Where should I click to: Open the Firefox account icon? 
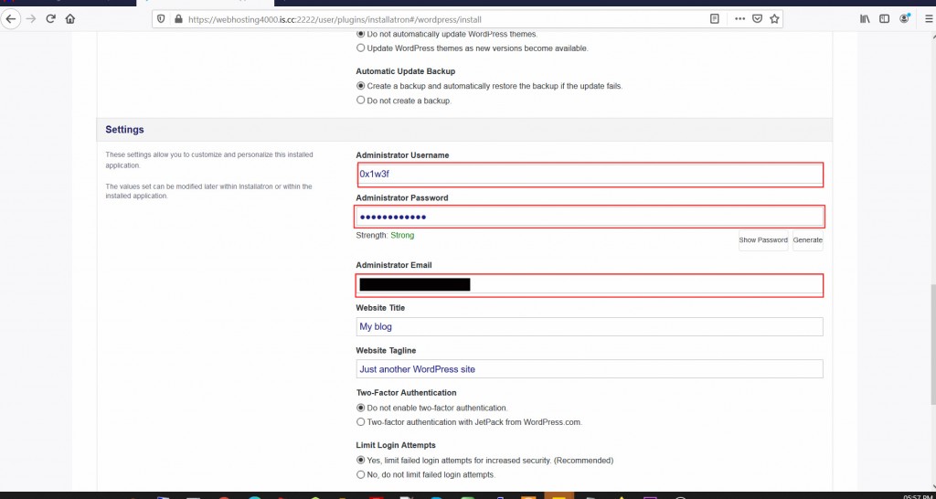905,19
